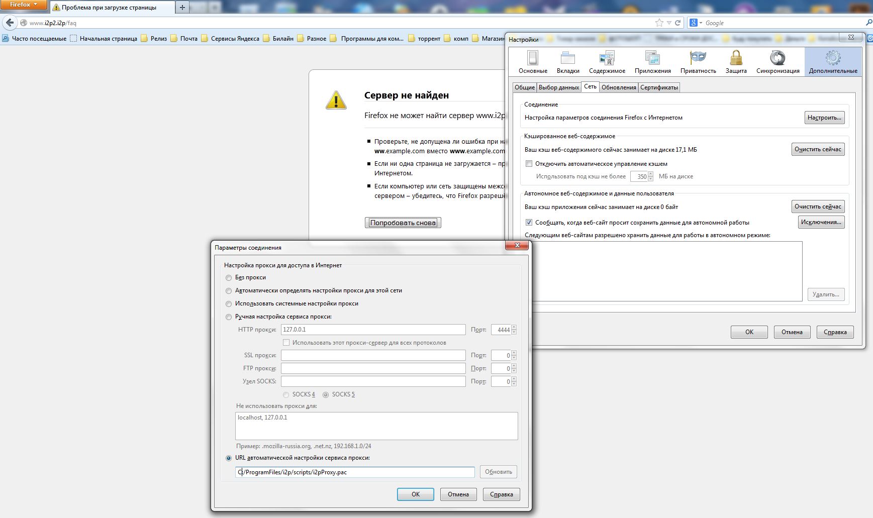Reload the page with the refresh icon

coord(677,23)
